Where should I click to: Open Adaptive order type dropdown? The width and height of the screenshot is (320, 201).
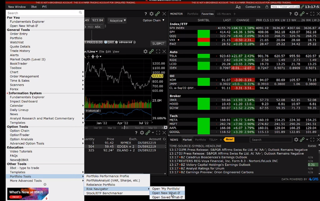click(x=117, y=20)
